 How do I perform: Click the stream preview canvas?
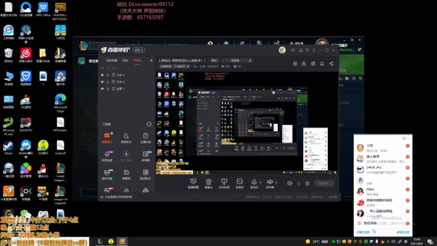point(247,123)
